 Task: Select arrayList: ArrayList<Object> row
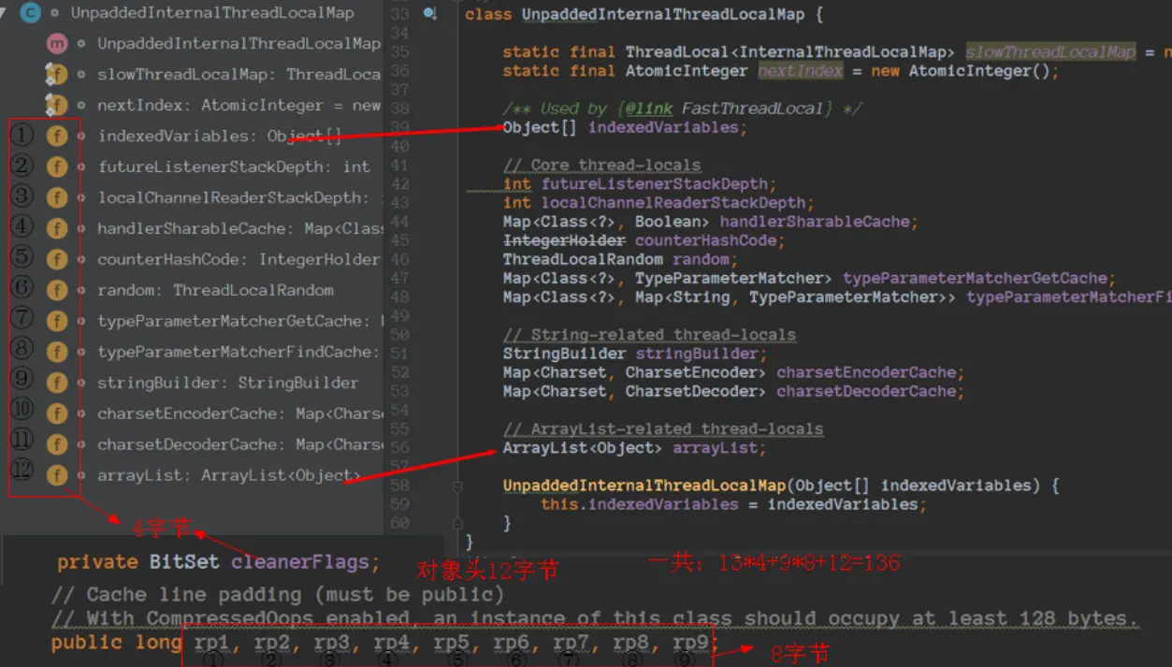pyautogui.click(x=228, y=475)
